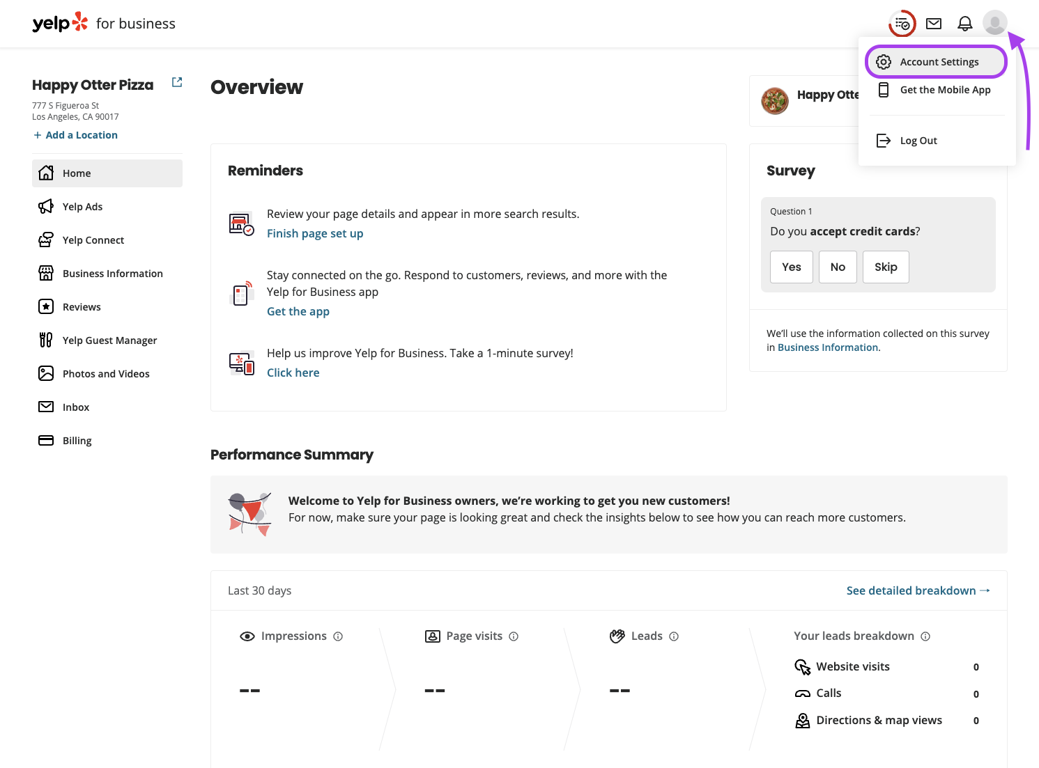Open the setup progress checklist icon
The width and height of the screenshot is (1039, 768).
902,24
